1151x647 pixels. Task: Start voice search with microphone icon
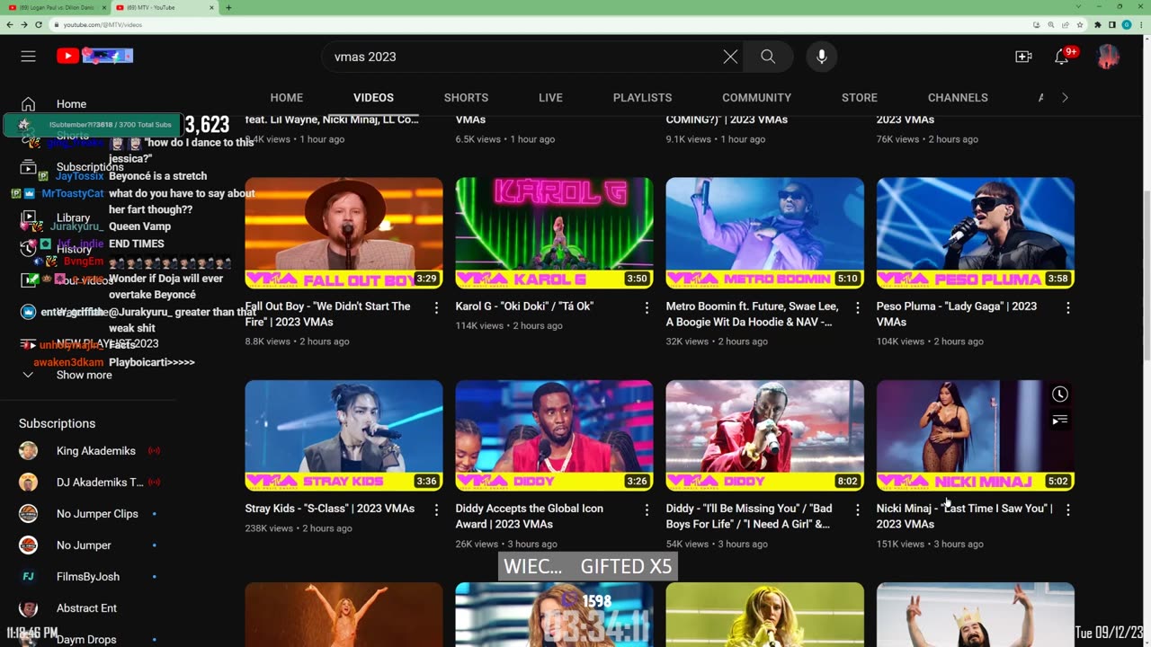(x=821, y=57)
